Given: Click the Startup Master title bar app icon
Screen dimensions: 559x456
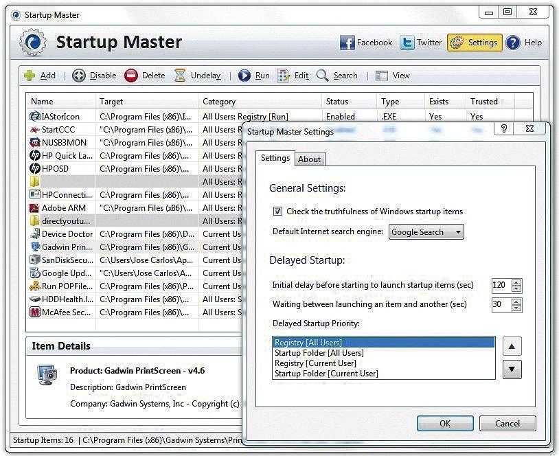Looking at the screenshot, I should pyautogui.click(x=16, y=15).
